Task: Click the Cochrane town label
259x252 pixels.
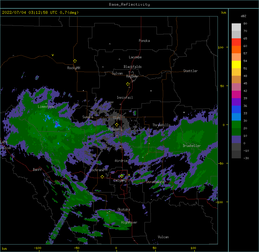Action: click(x=97, y=170)
